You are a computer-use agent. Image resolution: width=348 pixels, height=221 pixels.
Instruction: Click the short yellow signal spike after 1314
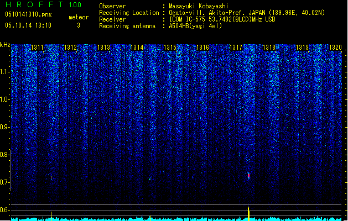[150, 218]
